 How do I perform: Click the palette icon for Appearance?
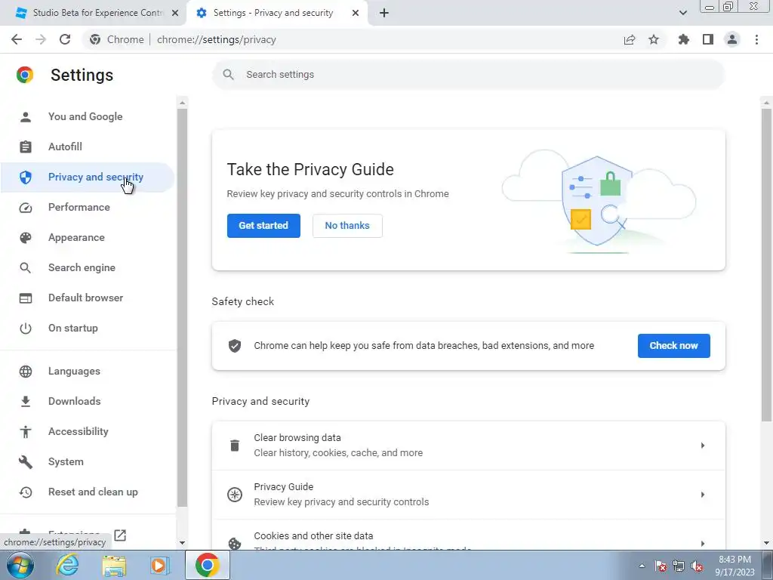click(26, 238)
